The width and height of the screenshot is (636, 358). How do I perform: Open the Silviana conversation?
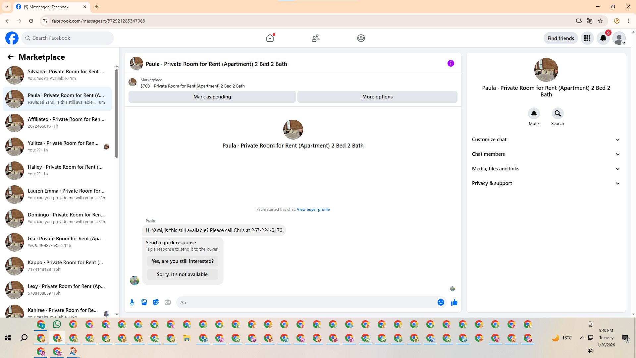[57, 75]
